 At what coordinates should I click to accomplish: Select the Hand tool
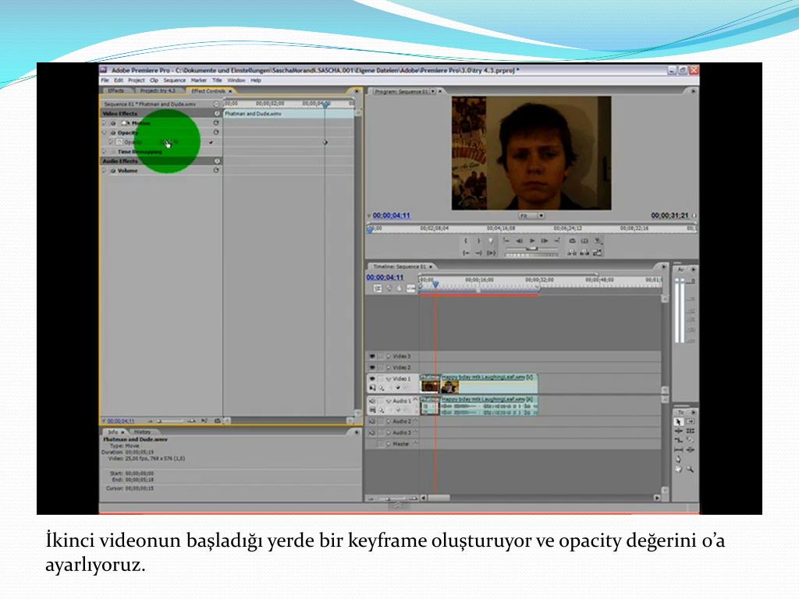tap(678, 469)
